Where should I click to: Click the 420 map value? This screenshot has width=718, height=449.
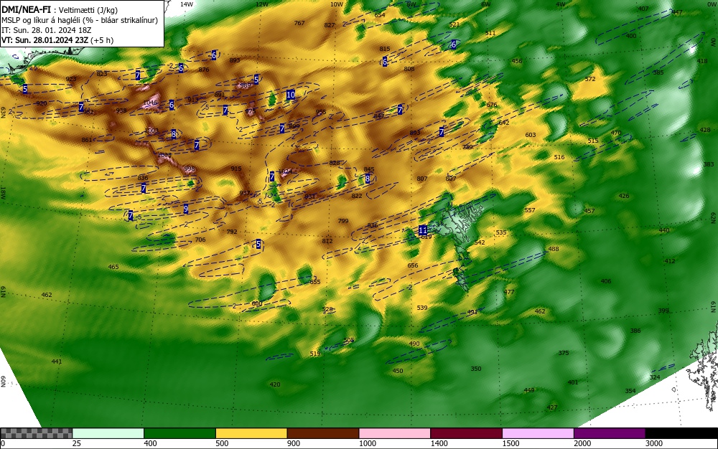click(x=275, y=384)
